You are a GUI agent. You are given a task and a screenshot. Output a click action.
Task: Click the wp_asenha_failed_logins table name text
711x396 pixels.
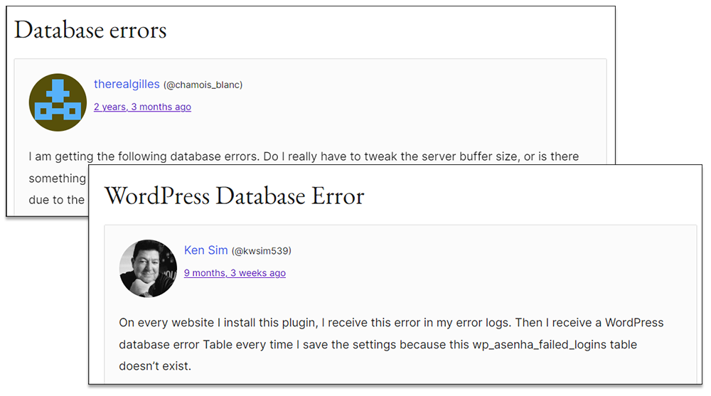click(x=539, y=345)
